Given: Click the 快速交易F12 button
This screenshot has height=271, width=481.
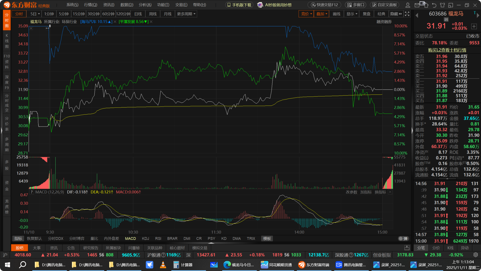Looking at the screenshot, I should 324,5.
